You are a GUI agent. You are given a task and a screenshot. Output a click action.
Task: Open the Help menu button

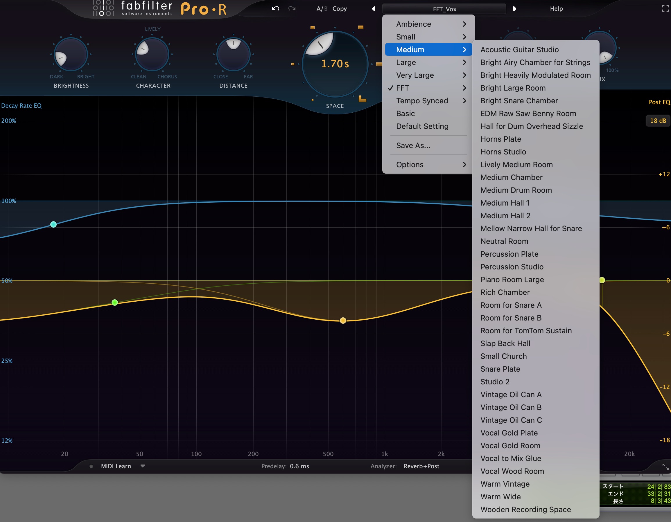pos(556,9)
